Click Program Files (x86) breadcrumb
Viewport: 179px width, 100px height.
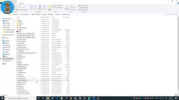pyautogui.click(x=36, y=14)
